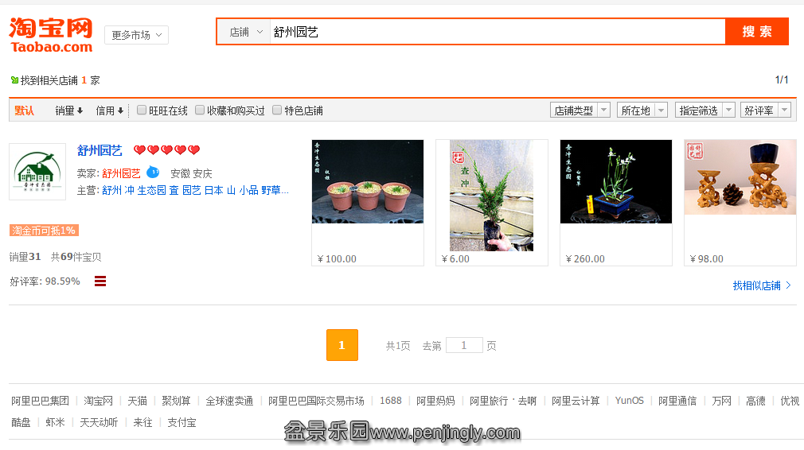Open the 天天动听 footer link
804x450 pixels.
(x=99, y=422)
